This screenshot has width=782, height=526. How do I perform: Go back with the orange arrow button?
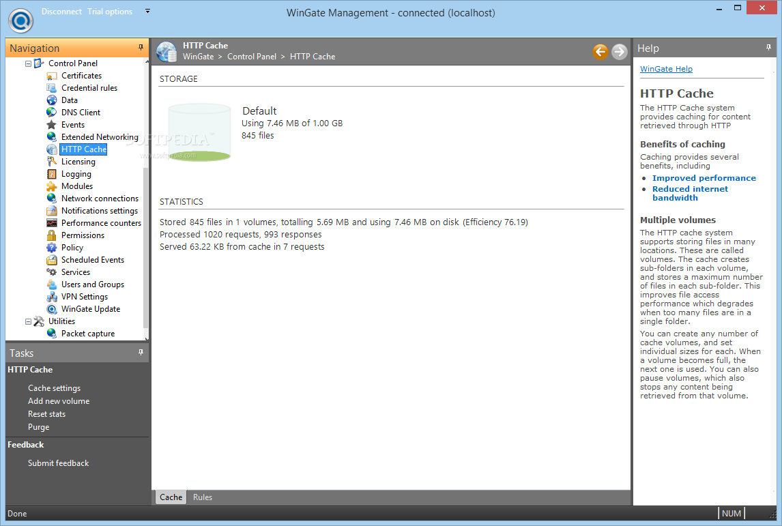tap(600, 51)
